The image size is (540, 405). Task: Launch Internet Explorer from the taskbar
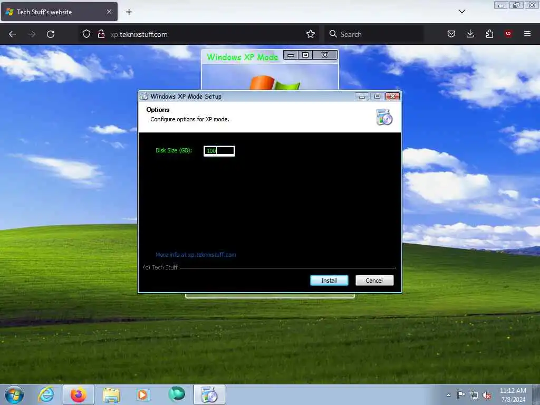tap(46, 394)
